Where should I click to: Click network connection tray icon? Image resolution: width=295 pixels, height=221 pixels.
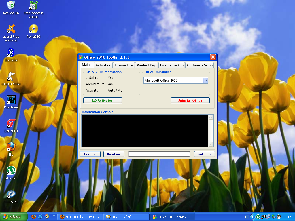[x=268, y=217]
